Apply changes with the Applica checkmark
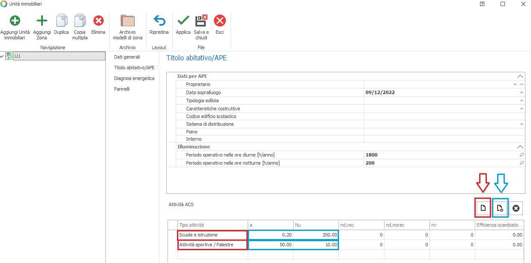 (183, 21)
